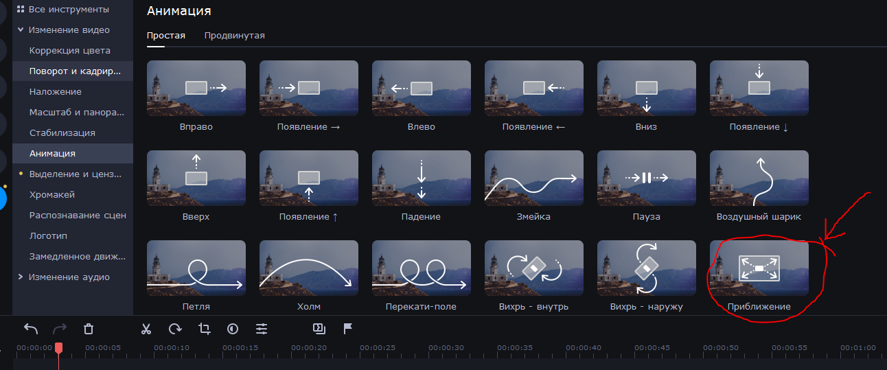Click timeline ruler at 00:00:30
887x370 pixels.
pyautogui.click(x=446, y=348)
